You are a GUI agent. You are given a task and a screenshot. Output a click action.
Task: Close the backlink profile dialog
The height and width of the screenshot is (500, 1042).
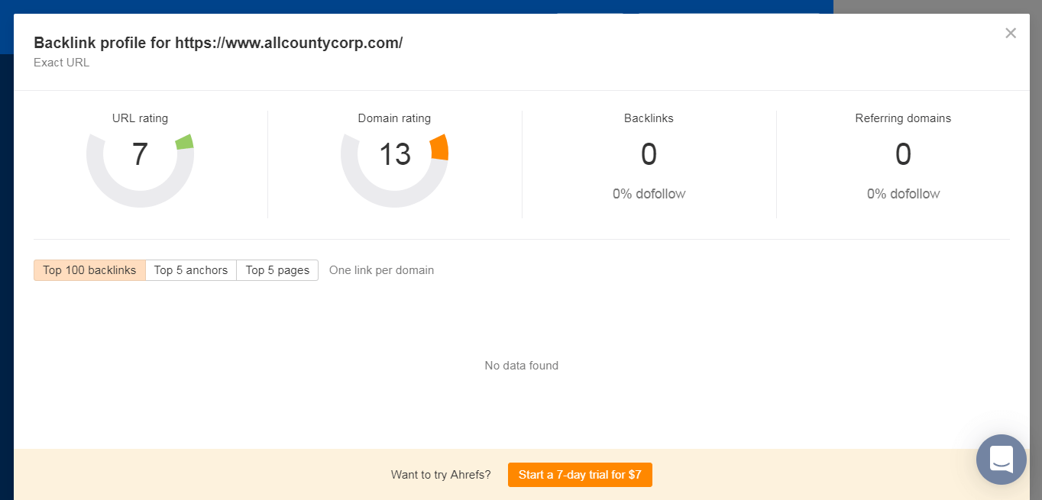point(1011,33)
